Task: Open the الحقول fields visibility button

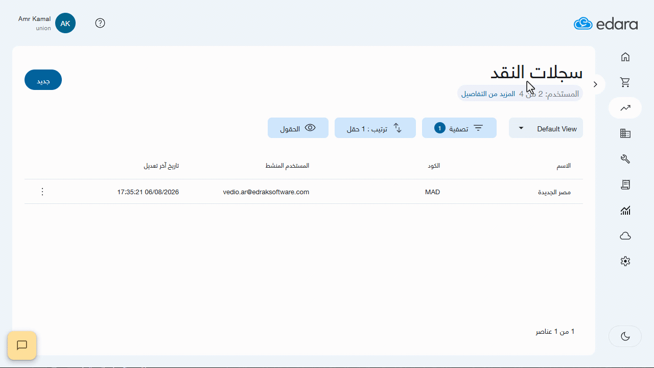Action: [x=298, y=128]
